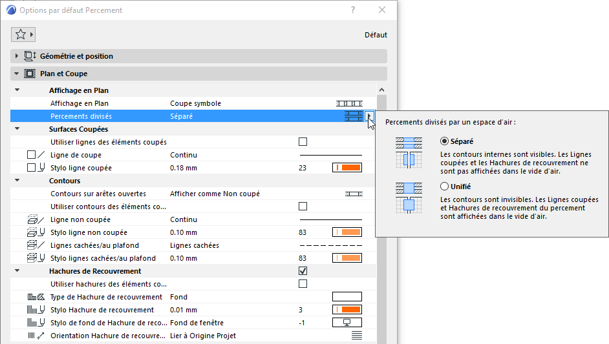Click the pen icon beside Stylo ligne coupée
Viewport: 609px width, 344px height.
click(41, 168)
